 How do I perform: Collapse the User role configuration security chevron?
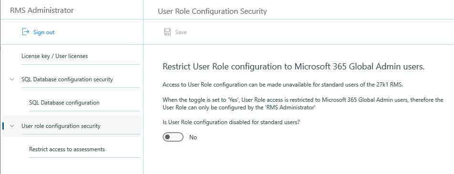(x=12, y=126)
